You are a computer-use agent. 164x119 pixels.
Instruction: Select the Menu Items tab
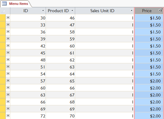16,4
